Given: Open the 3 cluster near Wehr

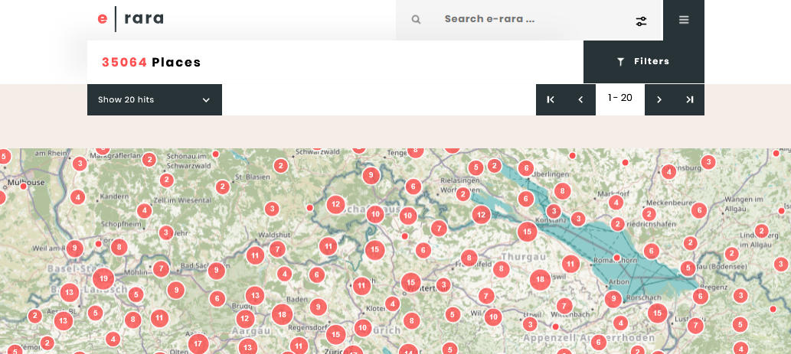Looking at the screenshot, I should pyautogui.click(x=166, y=232).
